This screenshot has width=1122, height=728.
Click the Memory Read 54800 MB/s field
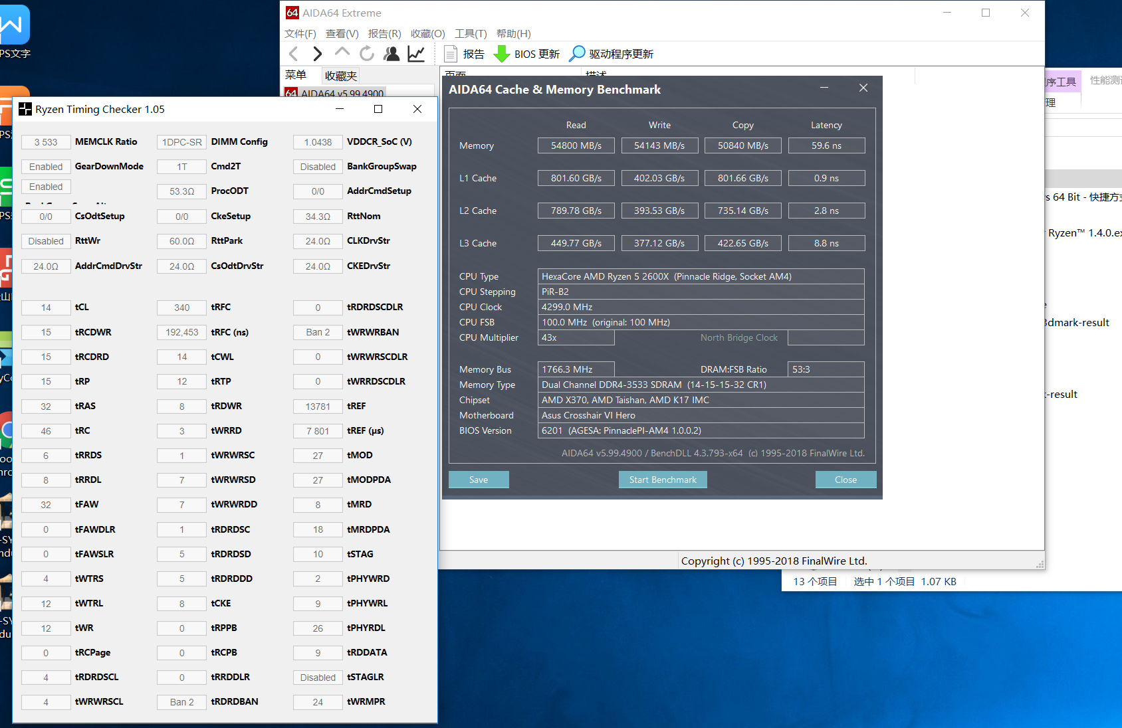(x=576, y=145)
